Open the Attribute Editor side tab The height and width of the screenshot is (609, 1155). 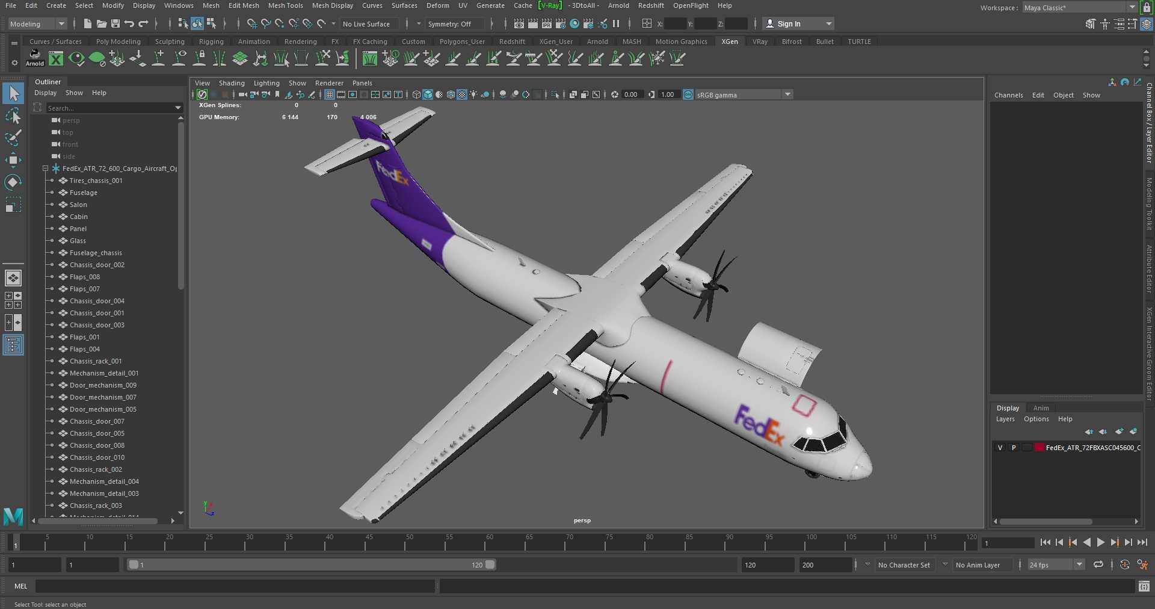tap(1148, 270)
